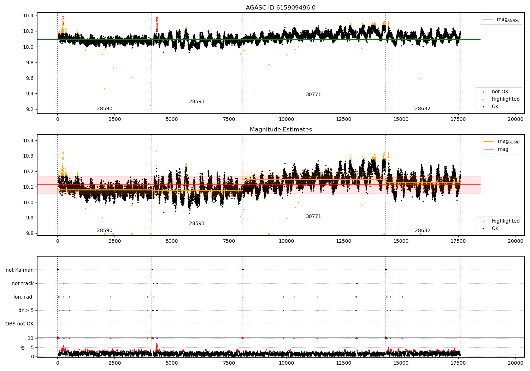Select the mag OBSID legend label
This screenshot has width=530, height=371.
(509, 141)
